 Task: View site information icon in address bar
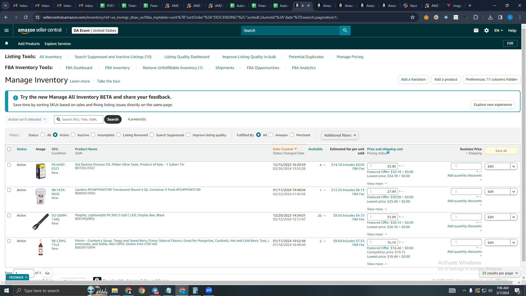point(38,17)
